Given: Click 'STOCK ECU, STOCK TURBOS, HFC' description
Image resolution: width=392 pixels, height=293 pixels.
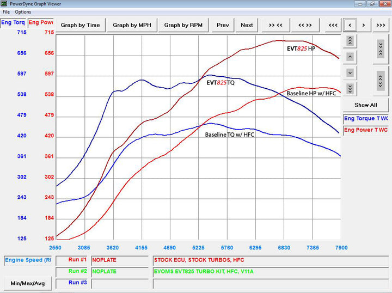Looking at the screenshot, I should pos(271,260).
